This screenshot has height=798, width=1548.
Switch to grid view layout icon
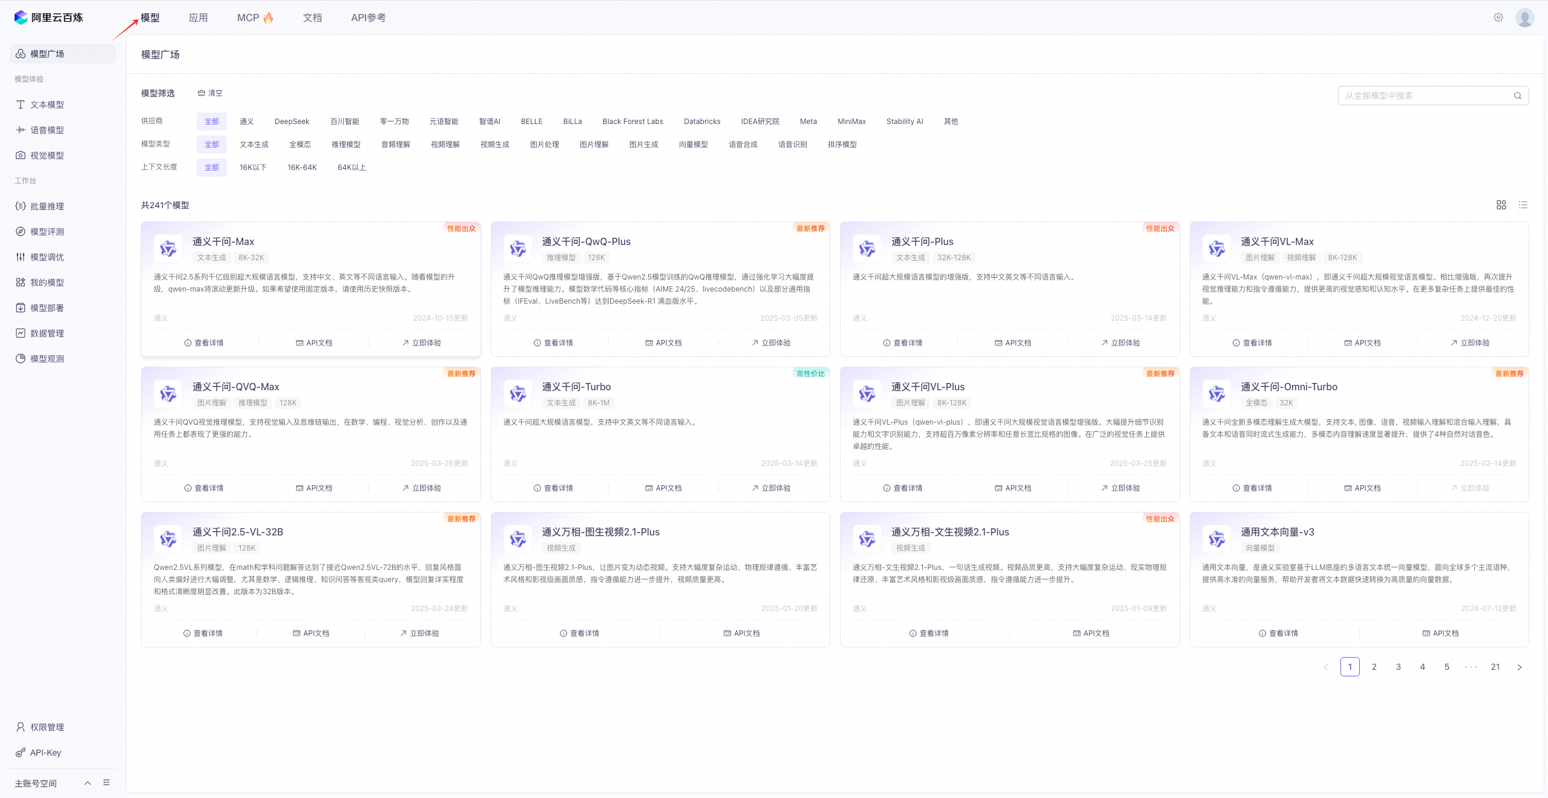point(1501,205)
